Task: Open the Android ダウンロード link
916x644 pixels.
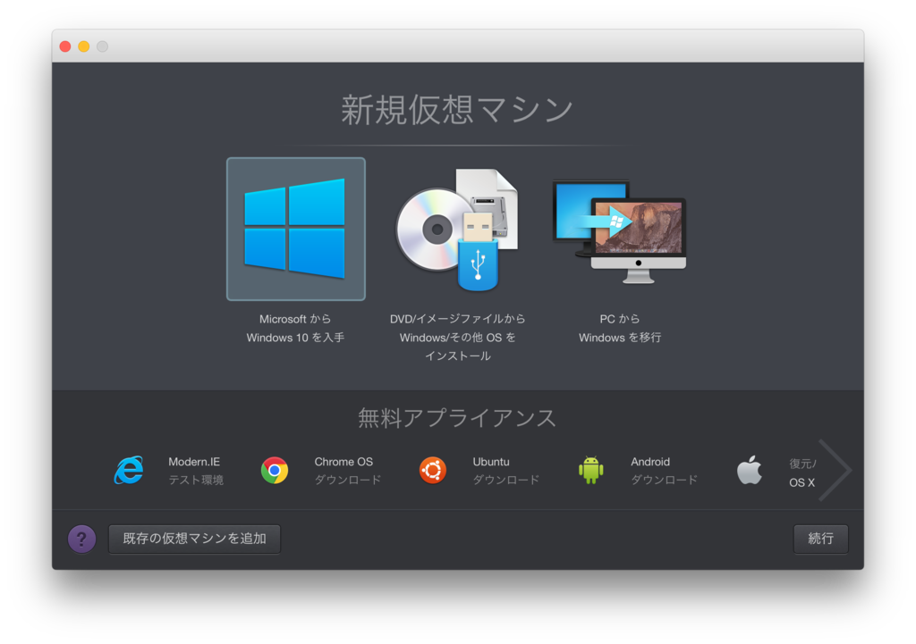Action: (666, 479)
